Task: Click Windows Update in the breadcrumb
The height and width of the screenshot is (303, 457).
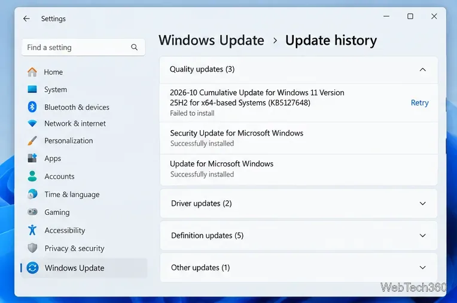Action: (211, 40)
